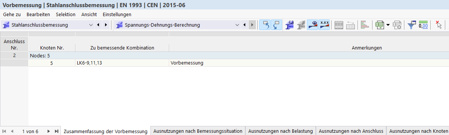The width and height of the screenshot is (449, 135).
Task: Open steel joint view with glasses icon
Action: tap(290, 25)
